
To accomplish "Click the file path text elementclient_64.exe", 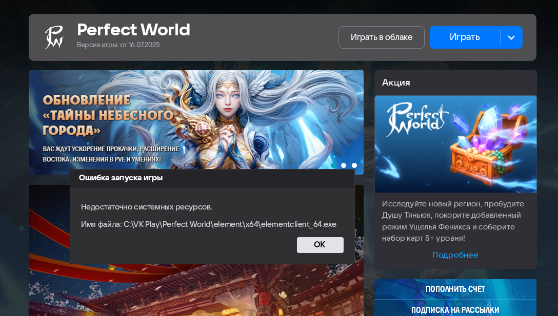I will click(x=209, y=224).
